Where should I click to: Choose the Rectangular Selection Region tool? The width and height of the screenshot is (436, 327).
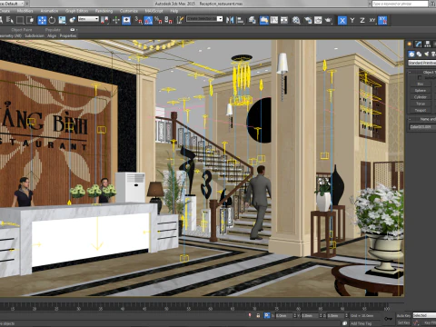coord(20,20)
